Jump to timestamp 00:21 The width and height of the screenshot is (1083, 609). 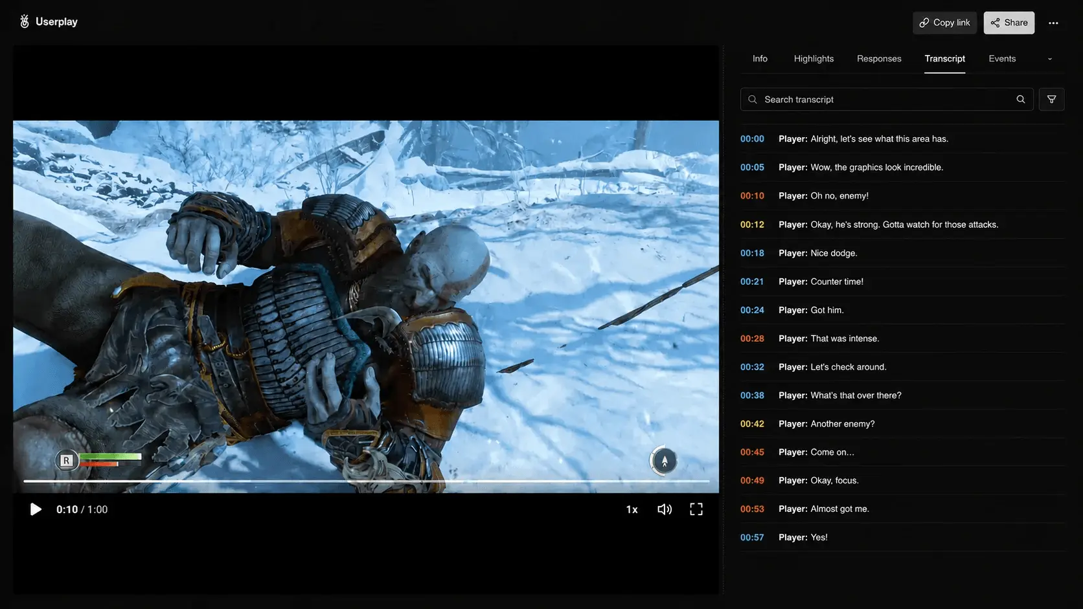[x=752, y=282]
